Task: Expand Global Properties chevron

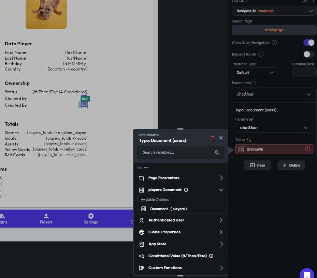Action: pos(221,232)
